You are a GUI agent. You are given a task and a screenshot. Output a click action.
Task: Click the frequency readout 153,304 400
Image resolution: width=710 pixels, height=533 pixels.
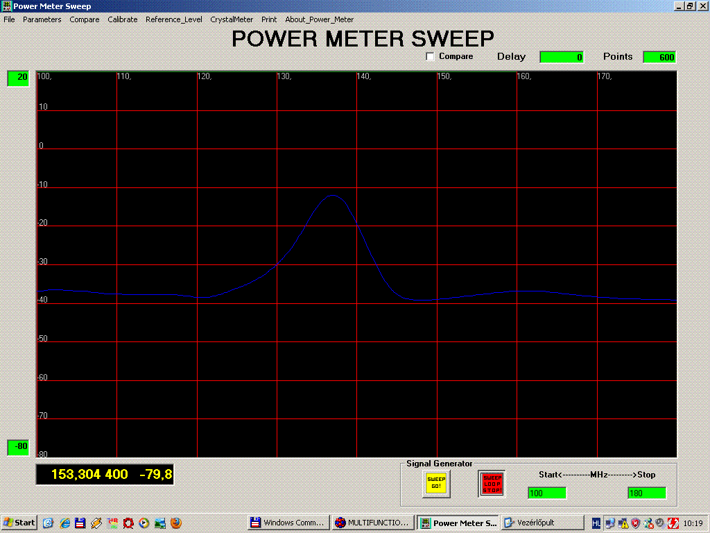[89, 475]
